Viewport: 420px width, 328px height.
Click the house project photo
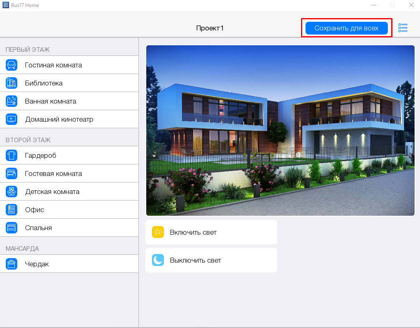pos(280,130)
